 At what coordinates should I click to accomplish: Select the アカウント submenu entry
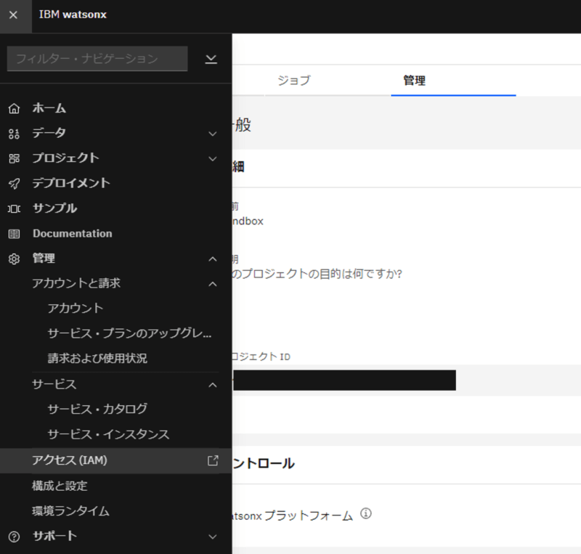tap(76, 309)
